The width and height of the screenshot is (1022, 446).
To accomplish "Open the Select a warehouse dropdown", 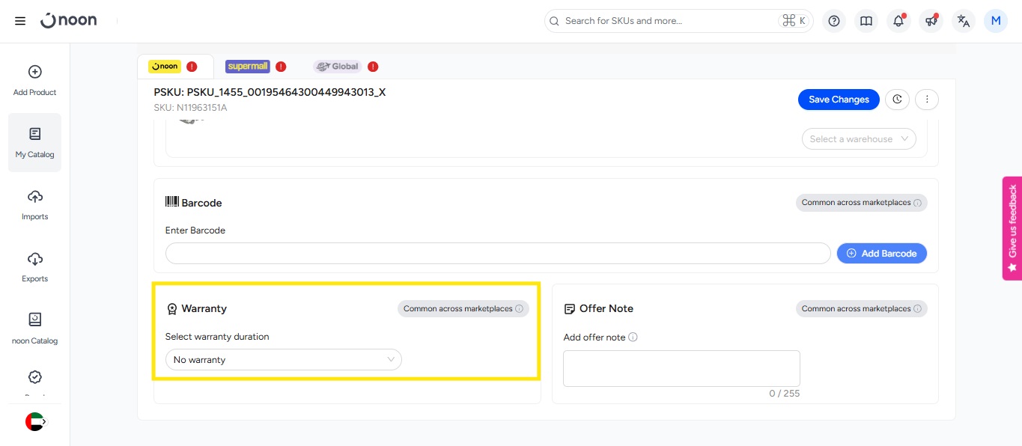I will pyautogui.click(x=858, y=139).
